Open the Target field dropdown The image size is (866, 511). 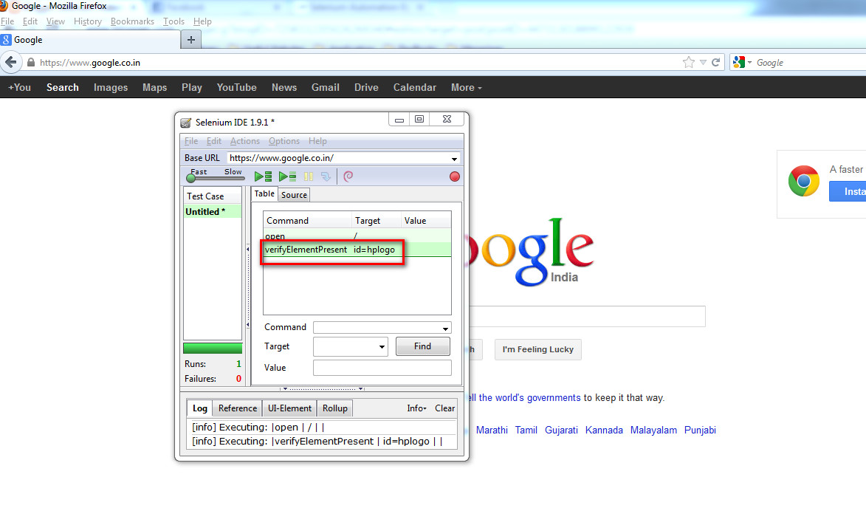pyautogui.click(x=382, y=346)
